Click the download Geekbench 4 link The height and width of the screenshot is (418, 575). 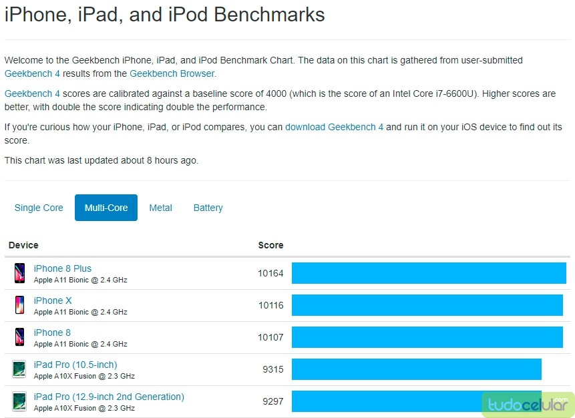pos(334,127)
